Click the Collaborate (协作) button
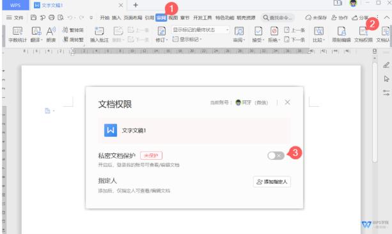This screenshot has width=392, height=234. (x=340, y=17)
